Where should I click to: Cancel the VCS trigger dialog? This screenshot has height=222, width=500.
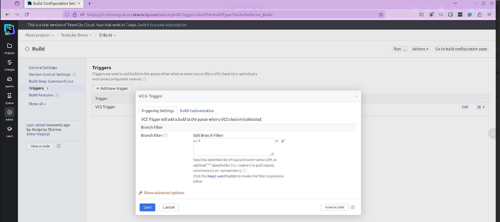tap(169, 207)
